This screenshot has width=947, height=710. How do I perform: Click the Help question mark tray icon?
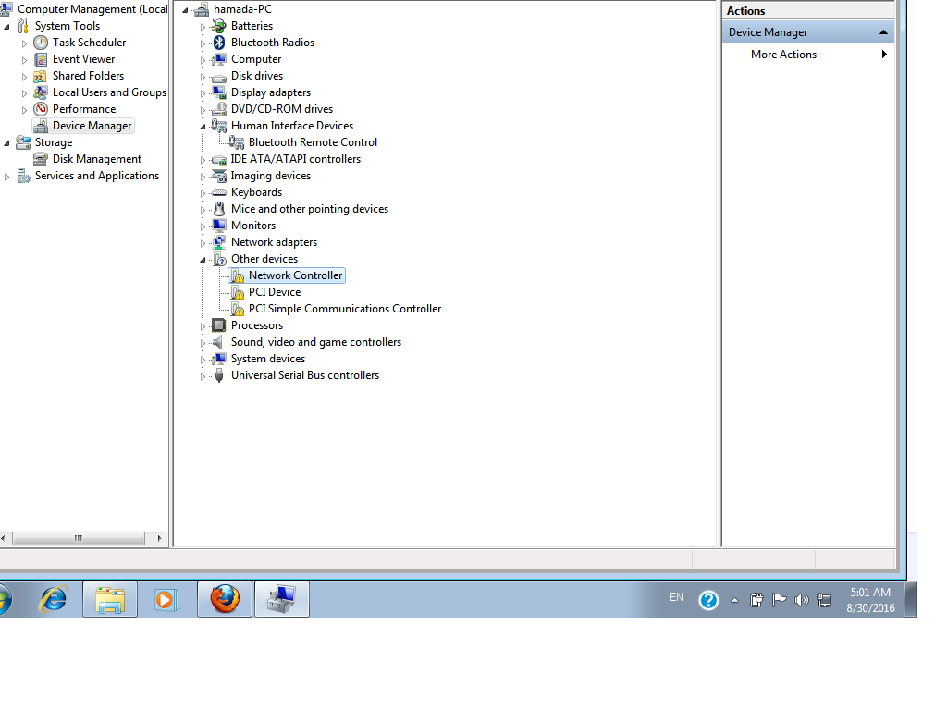point(708,599)
